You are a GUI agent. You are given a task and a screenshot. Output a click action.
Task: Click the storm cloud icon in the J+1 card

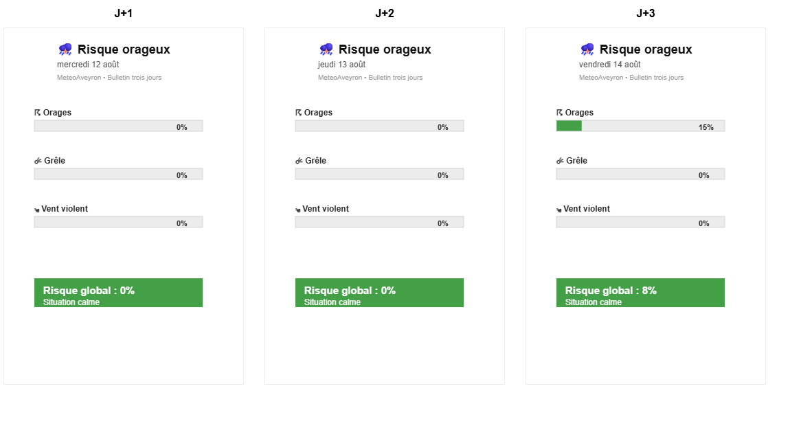click(x=65, y=49)
